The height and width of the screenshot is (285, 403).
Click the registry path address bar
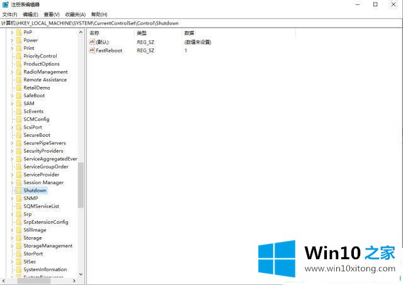pyautogui.click(x=201, y=23)
